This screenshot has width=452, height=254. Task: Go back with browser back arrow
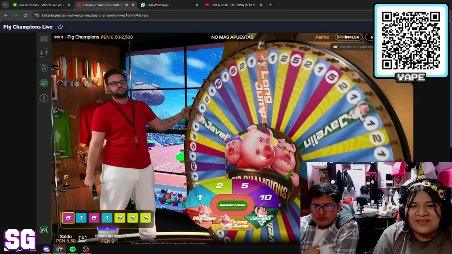tap(6, 15)
